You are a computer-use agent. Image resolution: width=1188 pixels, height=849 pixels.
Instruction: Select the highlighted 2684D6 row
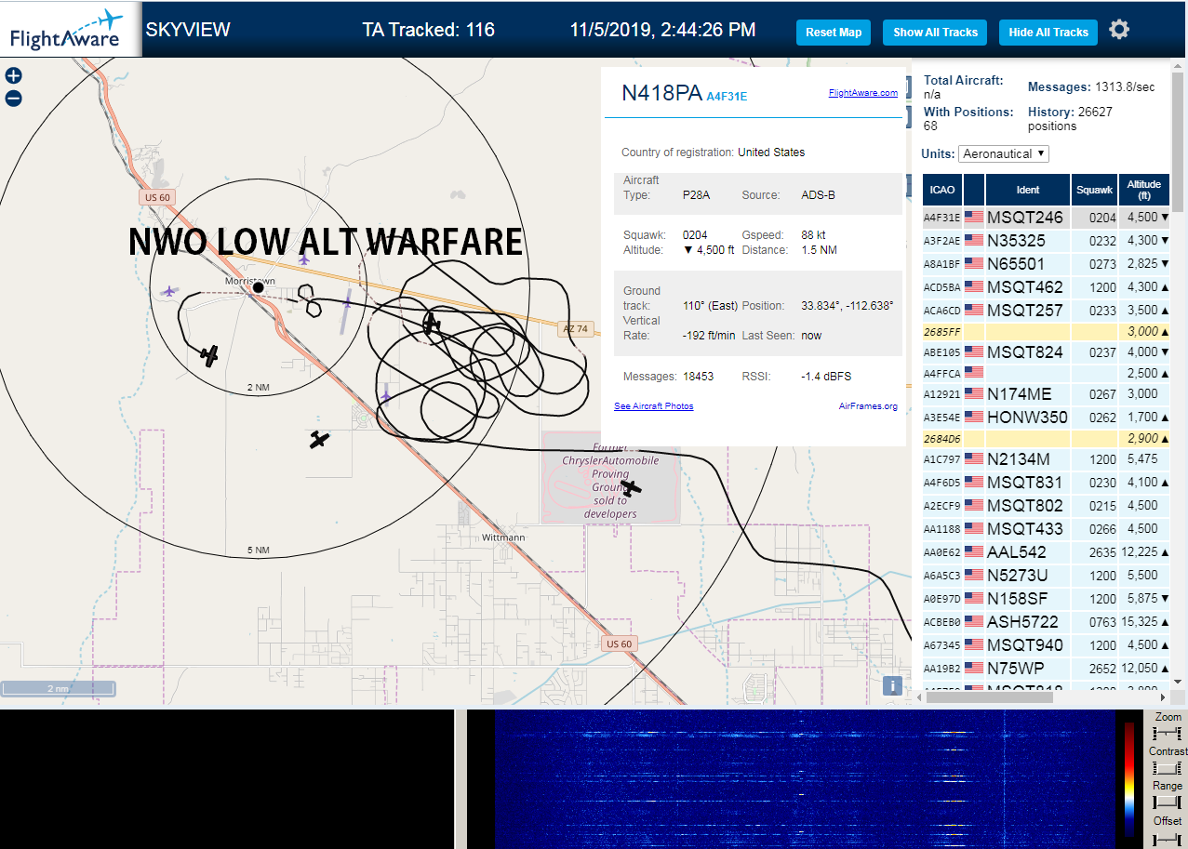(1046, 438)
